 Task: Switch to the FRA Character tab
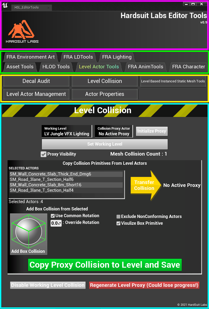point(188,67)
